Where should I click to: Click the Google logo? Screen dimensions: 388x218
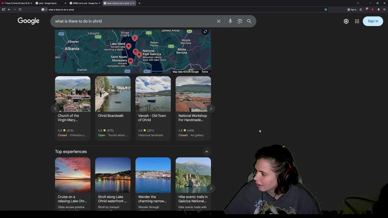tap(28, 21)
